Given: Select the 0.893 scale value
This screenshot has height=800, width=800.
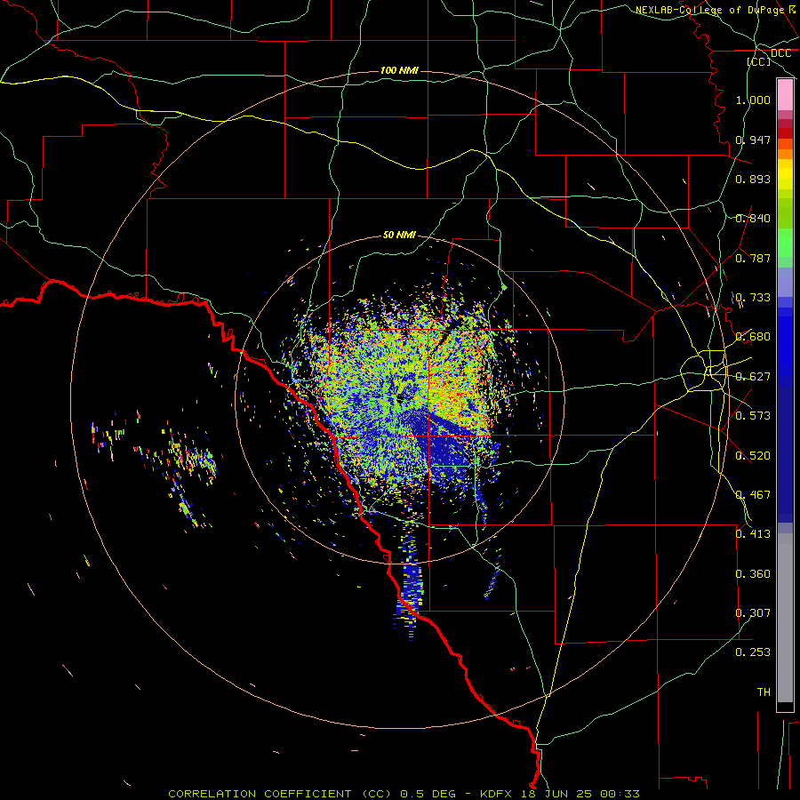Looking at the screenshot, I should click(x=753, y=179).
